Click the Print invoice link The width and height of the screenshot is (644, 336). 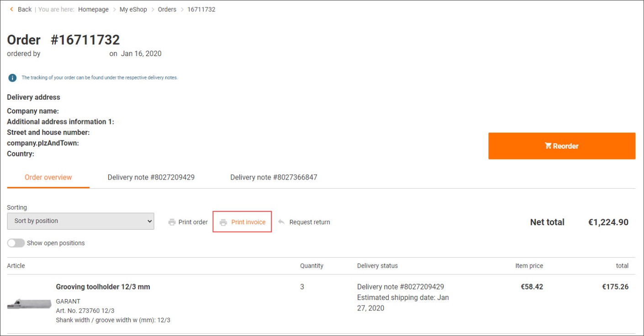click(248, 222)
